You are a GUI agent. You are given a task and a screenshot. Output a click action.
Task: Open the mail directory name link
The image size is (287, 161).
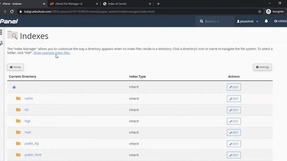pyautogui.click(x=28, y=132)
